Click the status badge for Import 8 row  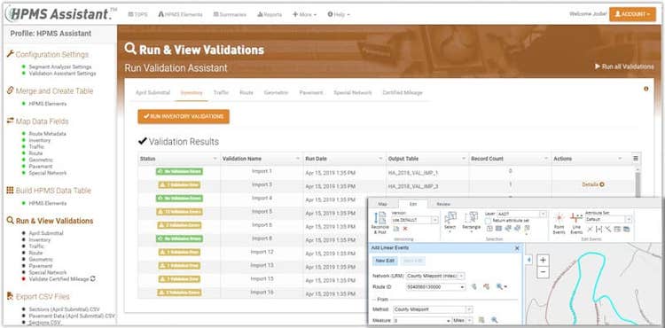pos(179,238)
